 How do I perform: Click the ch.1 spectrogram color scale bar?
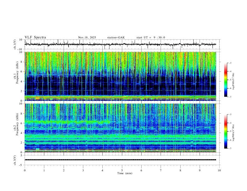tap(225, 80)
